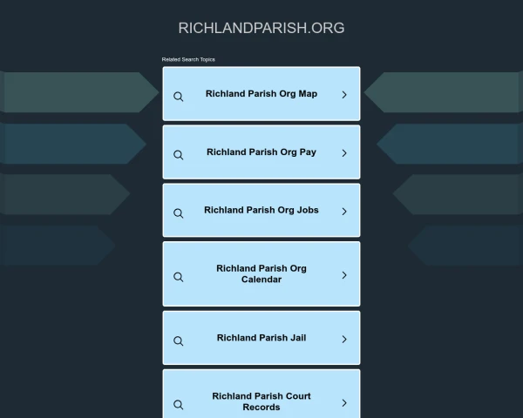The height and width of the screenshot is (418, 523).
Task: Open the Richland Parish Org Map link
Action: (261, 94)
